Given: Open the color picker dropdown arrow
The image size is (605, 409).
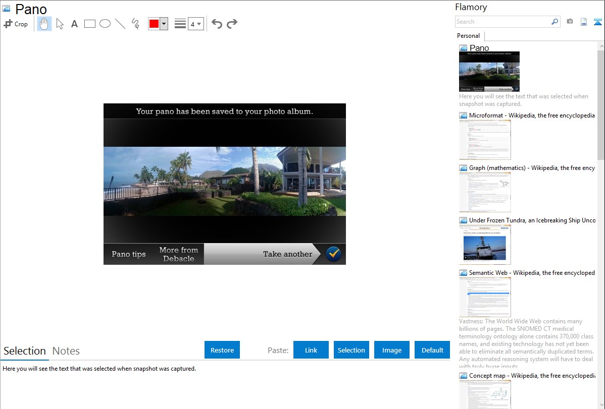Looking at the screenshot, I should click(x=164, y=24).
